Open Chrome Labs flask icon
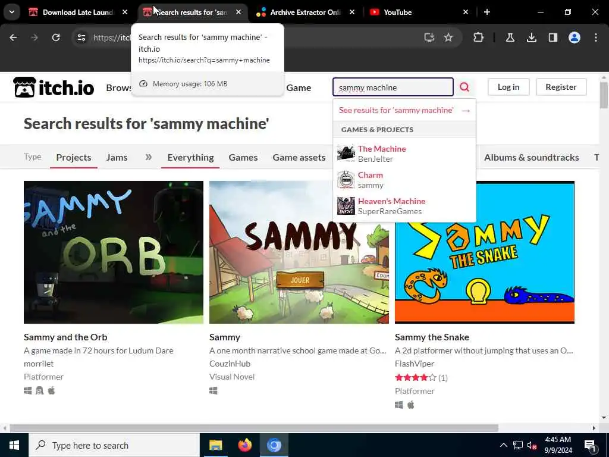Viewport: 609px width, 457px height. tap(510, 37)
